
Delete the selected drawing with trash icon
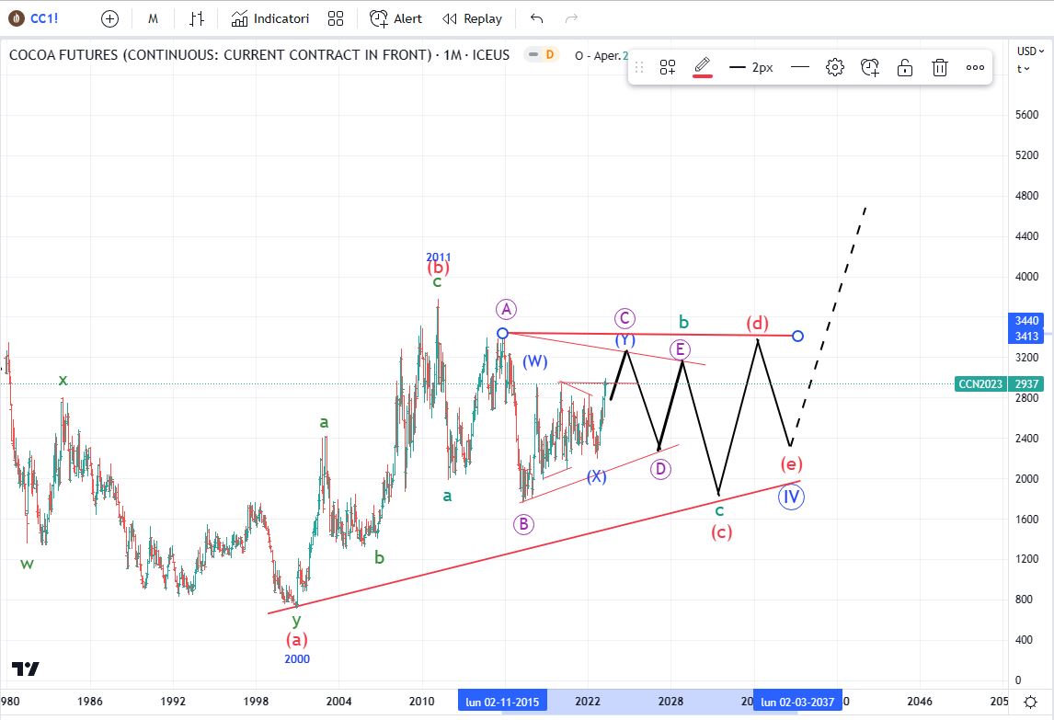pyautogui.click(x=940, y=67)
